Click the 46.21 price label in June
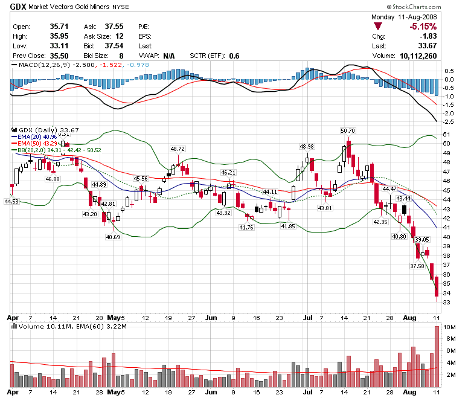The height and width of the screenshot is (398, 471). 228,172
